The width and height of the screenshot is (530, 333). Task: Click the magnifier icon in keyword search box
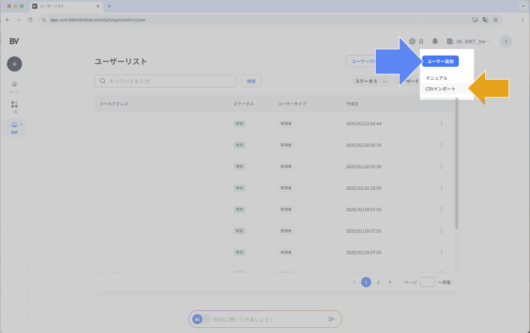(103, 81)
